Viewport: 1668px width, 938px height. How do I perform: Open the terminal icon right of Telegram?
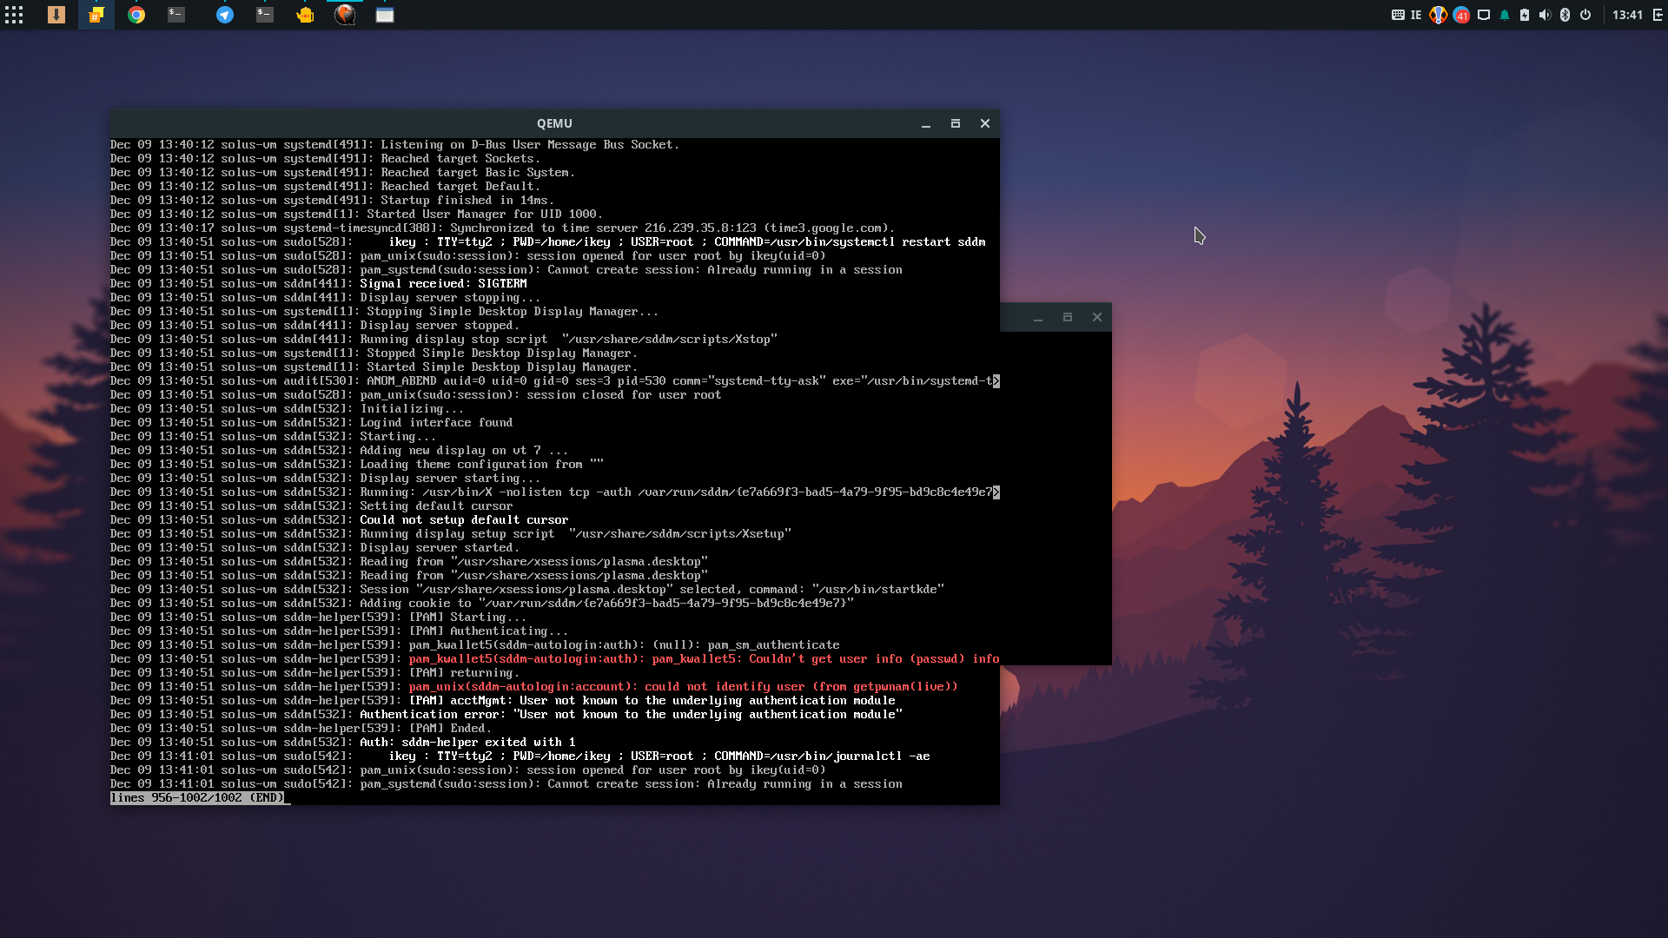click(x=265, y=15)
